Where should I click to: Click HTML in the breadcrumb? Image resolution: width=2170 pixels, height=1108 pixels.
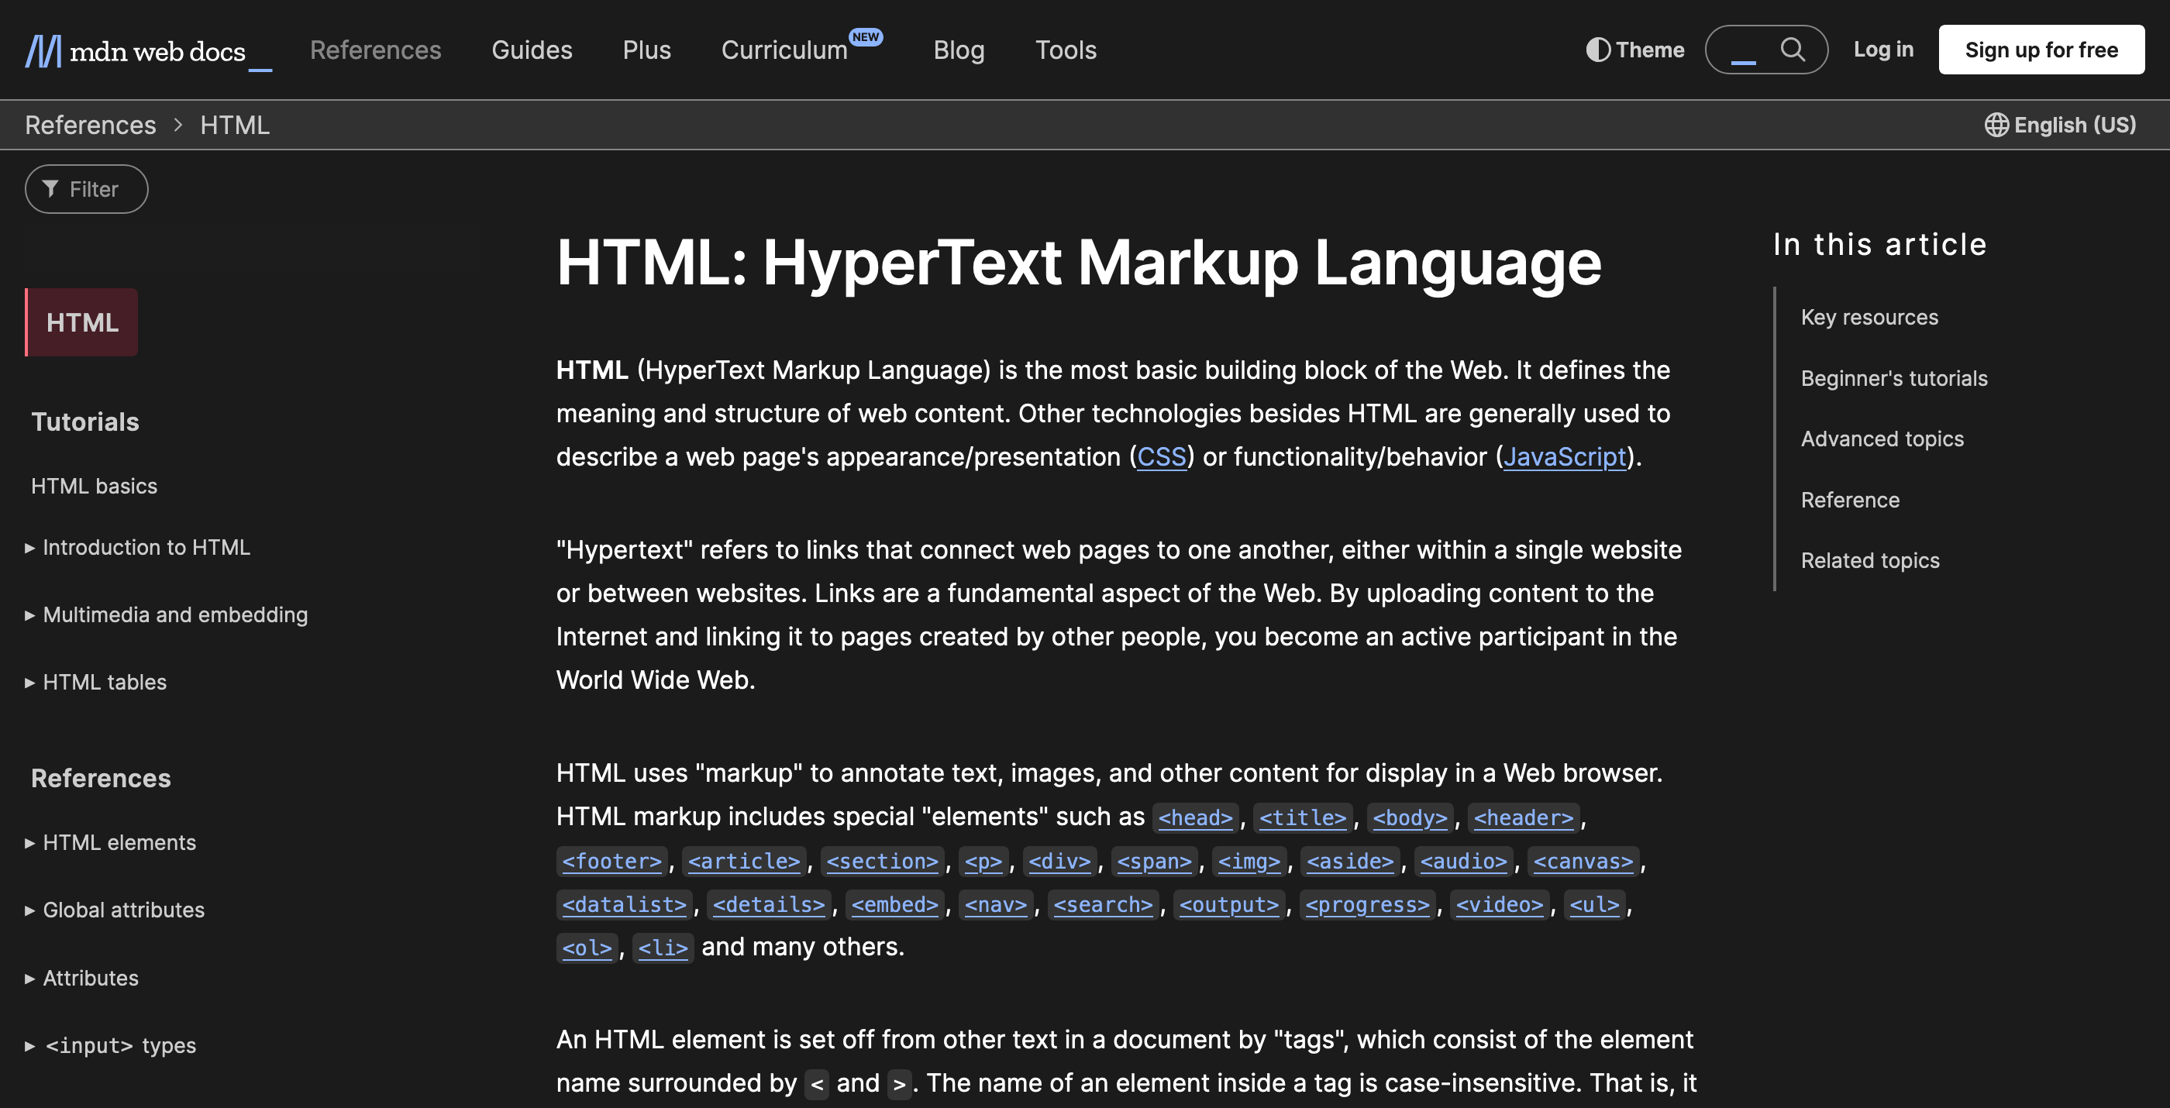point(234,125)
